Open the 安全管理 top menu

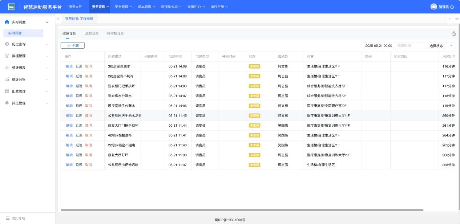point(123,7)
